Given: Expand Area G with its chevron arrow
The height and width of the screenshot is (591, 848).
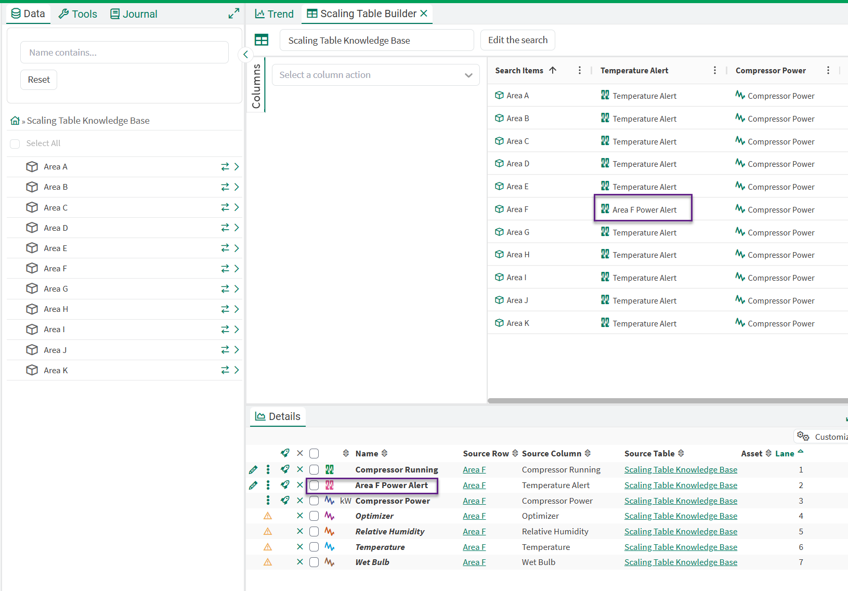Looking at the screenshot, I should coord(237,289).
